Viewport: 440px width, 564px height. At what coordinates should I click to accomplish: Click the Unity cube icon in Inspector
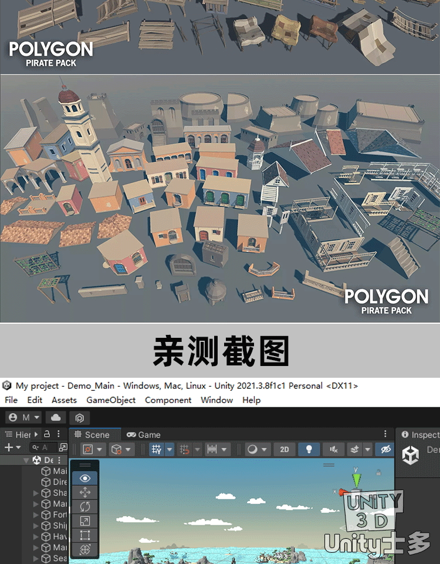410,455
